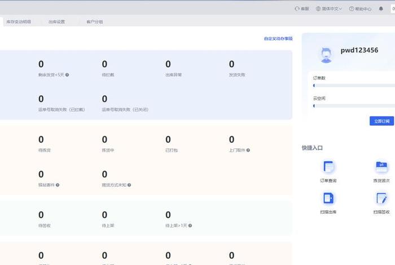Click the 扫描签收 shortcut icon
This screenshot has height=265, width=395.
(382, 198)
